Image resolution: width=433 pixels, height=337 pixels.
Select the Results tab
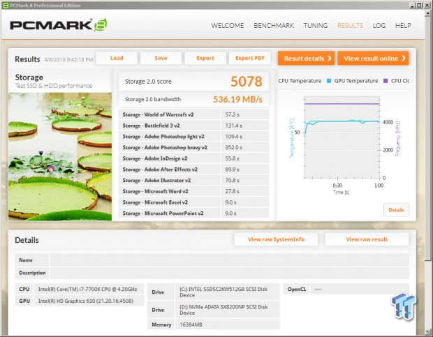pyautogui.click(x=350, y=26)
